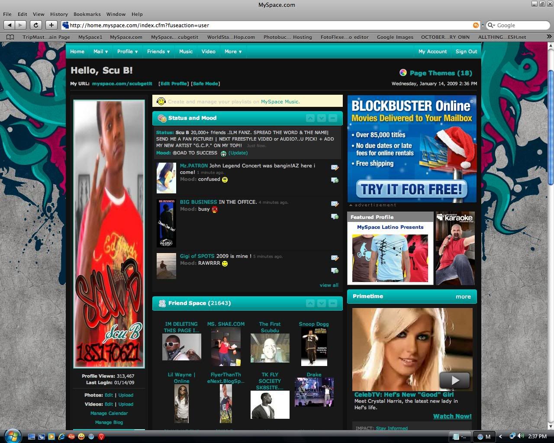Open My Account link

(x=432, y=51)
